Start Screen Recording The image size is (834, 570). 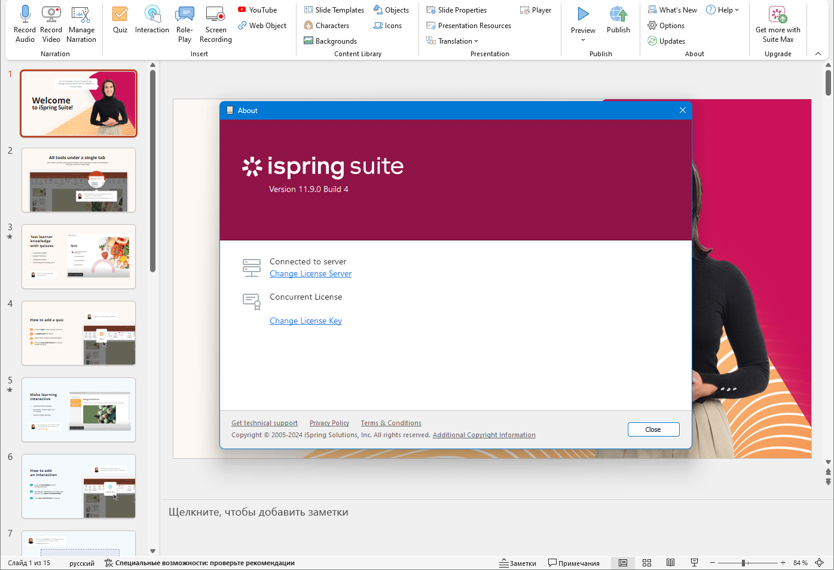(216, 24)
